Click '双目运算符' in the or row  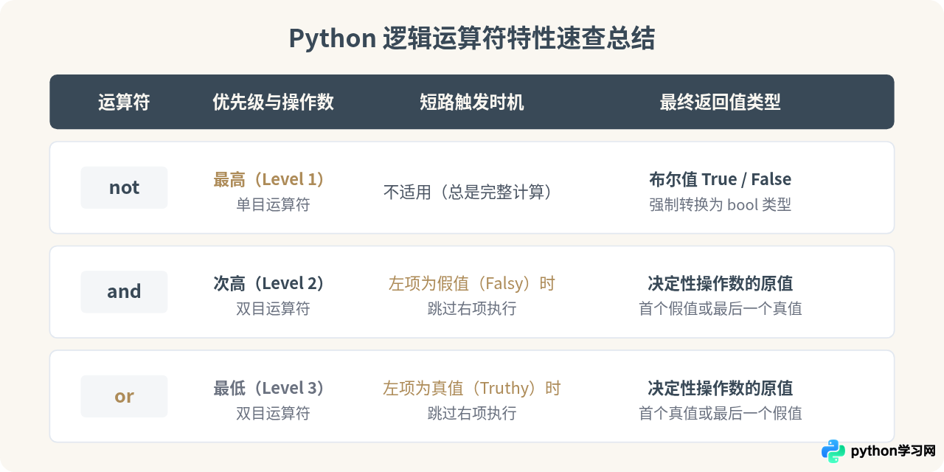click(273, 413)
